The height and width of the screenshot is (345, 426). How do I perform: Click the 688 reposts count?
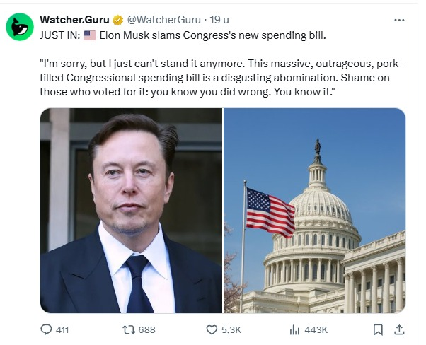(x=146, y=329)
